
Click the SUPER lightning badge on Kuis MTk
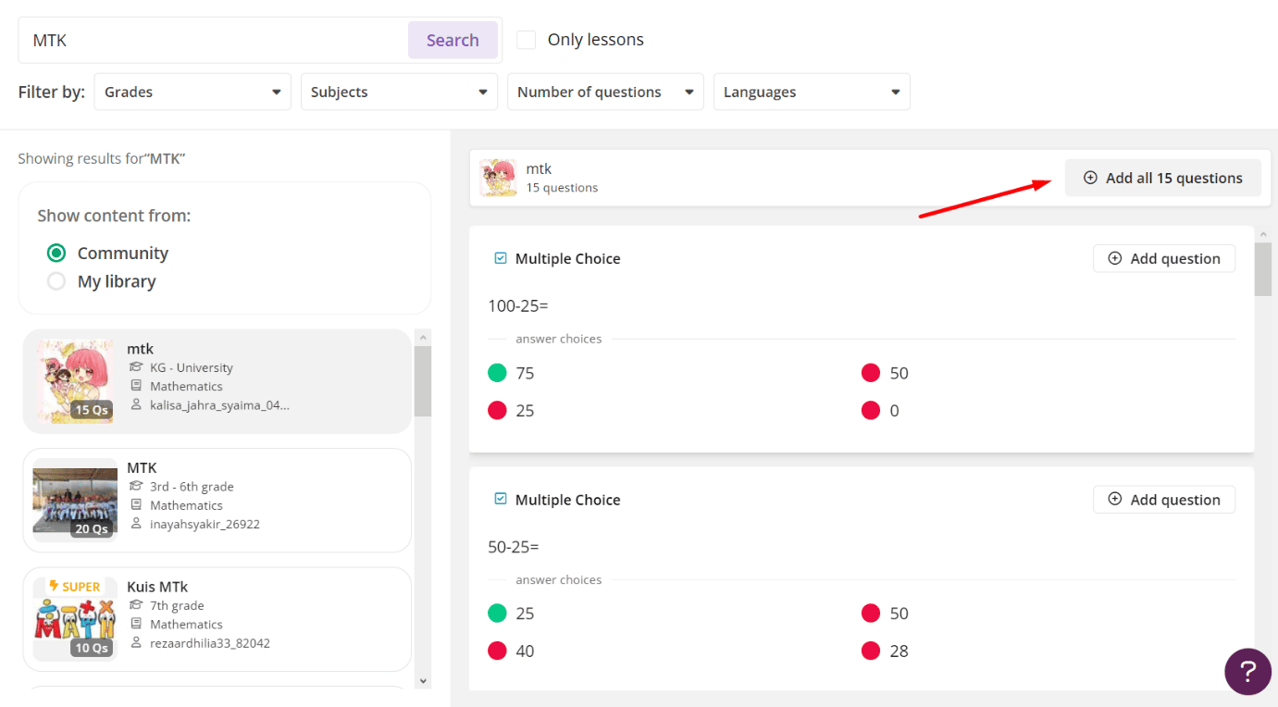(x=74, y=587)
